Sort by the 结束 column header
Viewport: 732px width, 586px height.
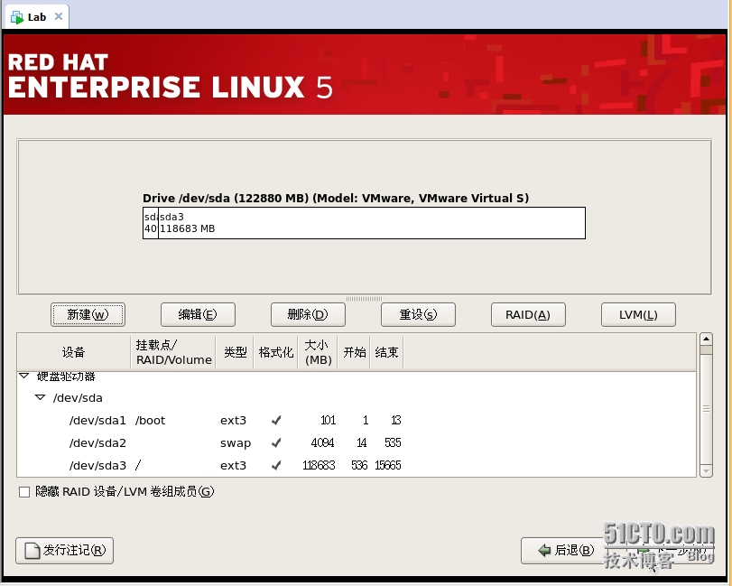(x=386, y=352)
